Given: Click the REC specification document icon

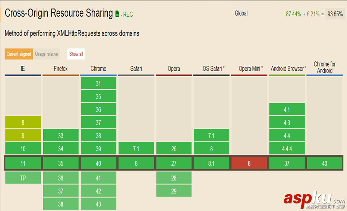Looking at the screenshot, I should [117, 15].
